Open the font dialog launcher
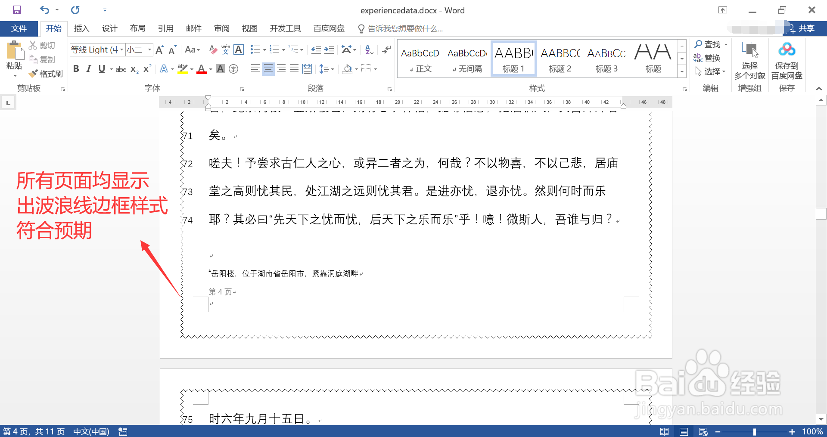This screenshot has width=827, height=437. pos(242,89)
